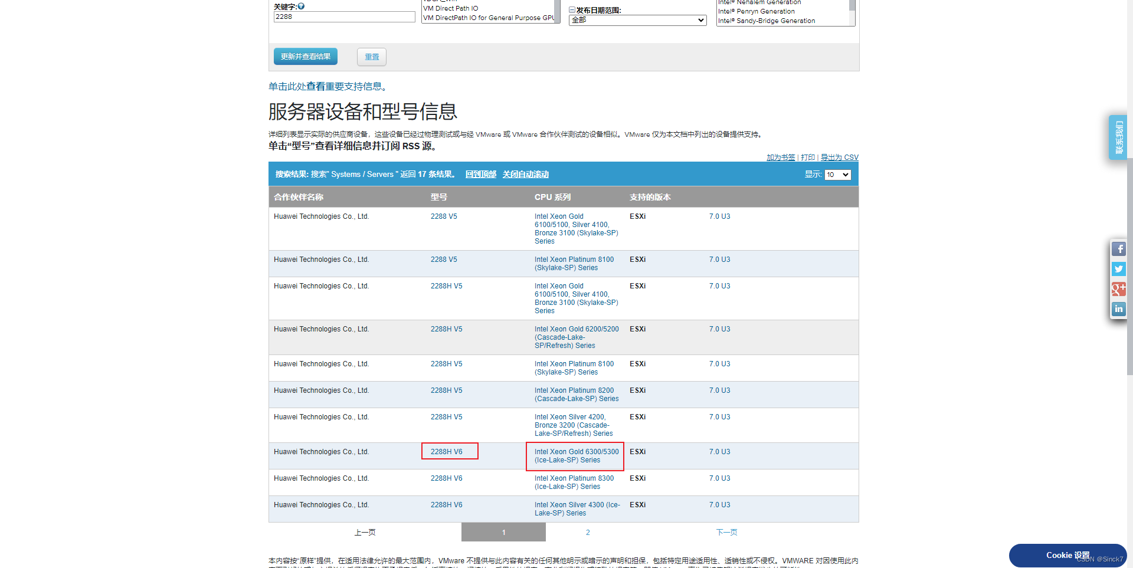Add this page as a bookmark

pyautogui.click(x=781, y=157)
